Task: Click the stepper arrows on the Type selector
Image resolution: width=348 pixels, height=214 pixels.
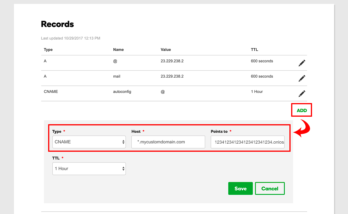Action: (124, 142)
